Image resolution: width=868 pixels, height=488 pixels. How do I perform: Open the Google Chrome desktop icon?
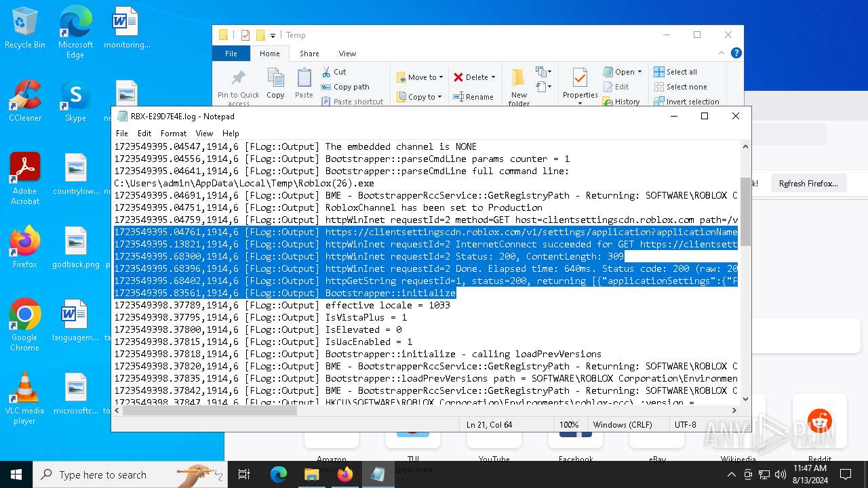tap(25, 325)
